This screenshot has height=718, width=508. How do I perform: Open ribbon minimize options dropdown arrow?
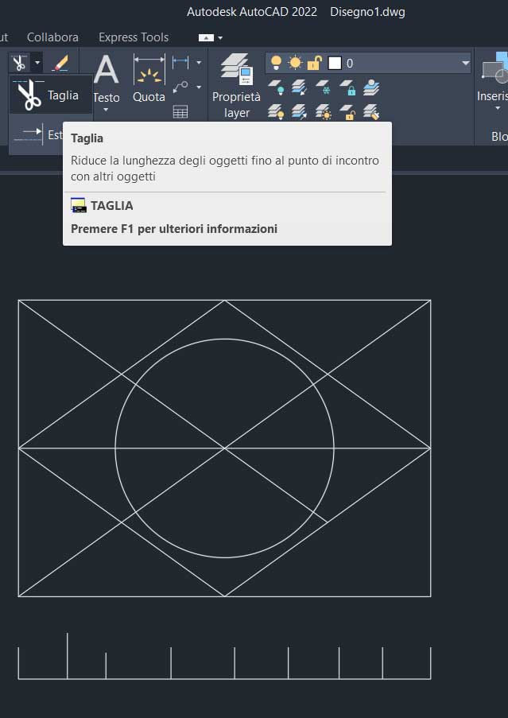220,37
